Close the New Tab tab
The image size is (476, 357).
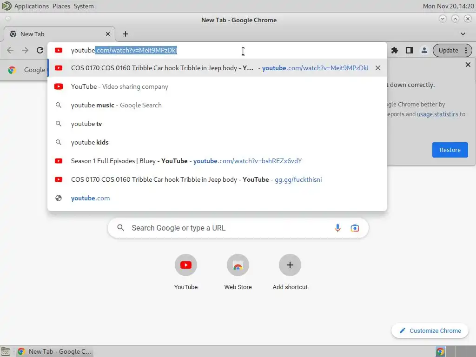tap(107, 34)
